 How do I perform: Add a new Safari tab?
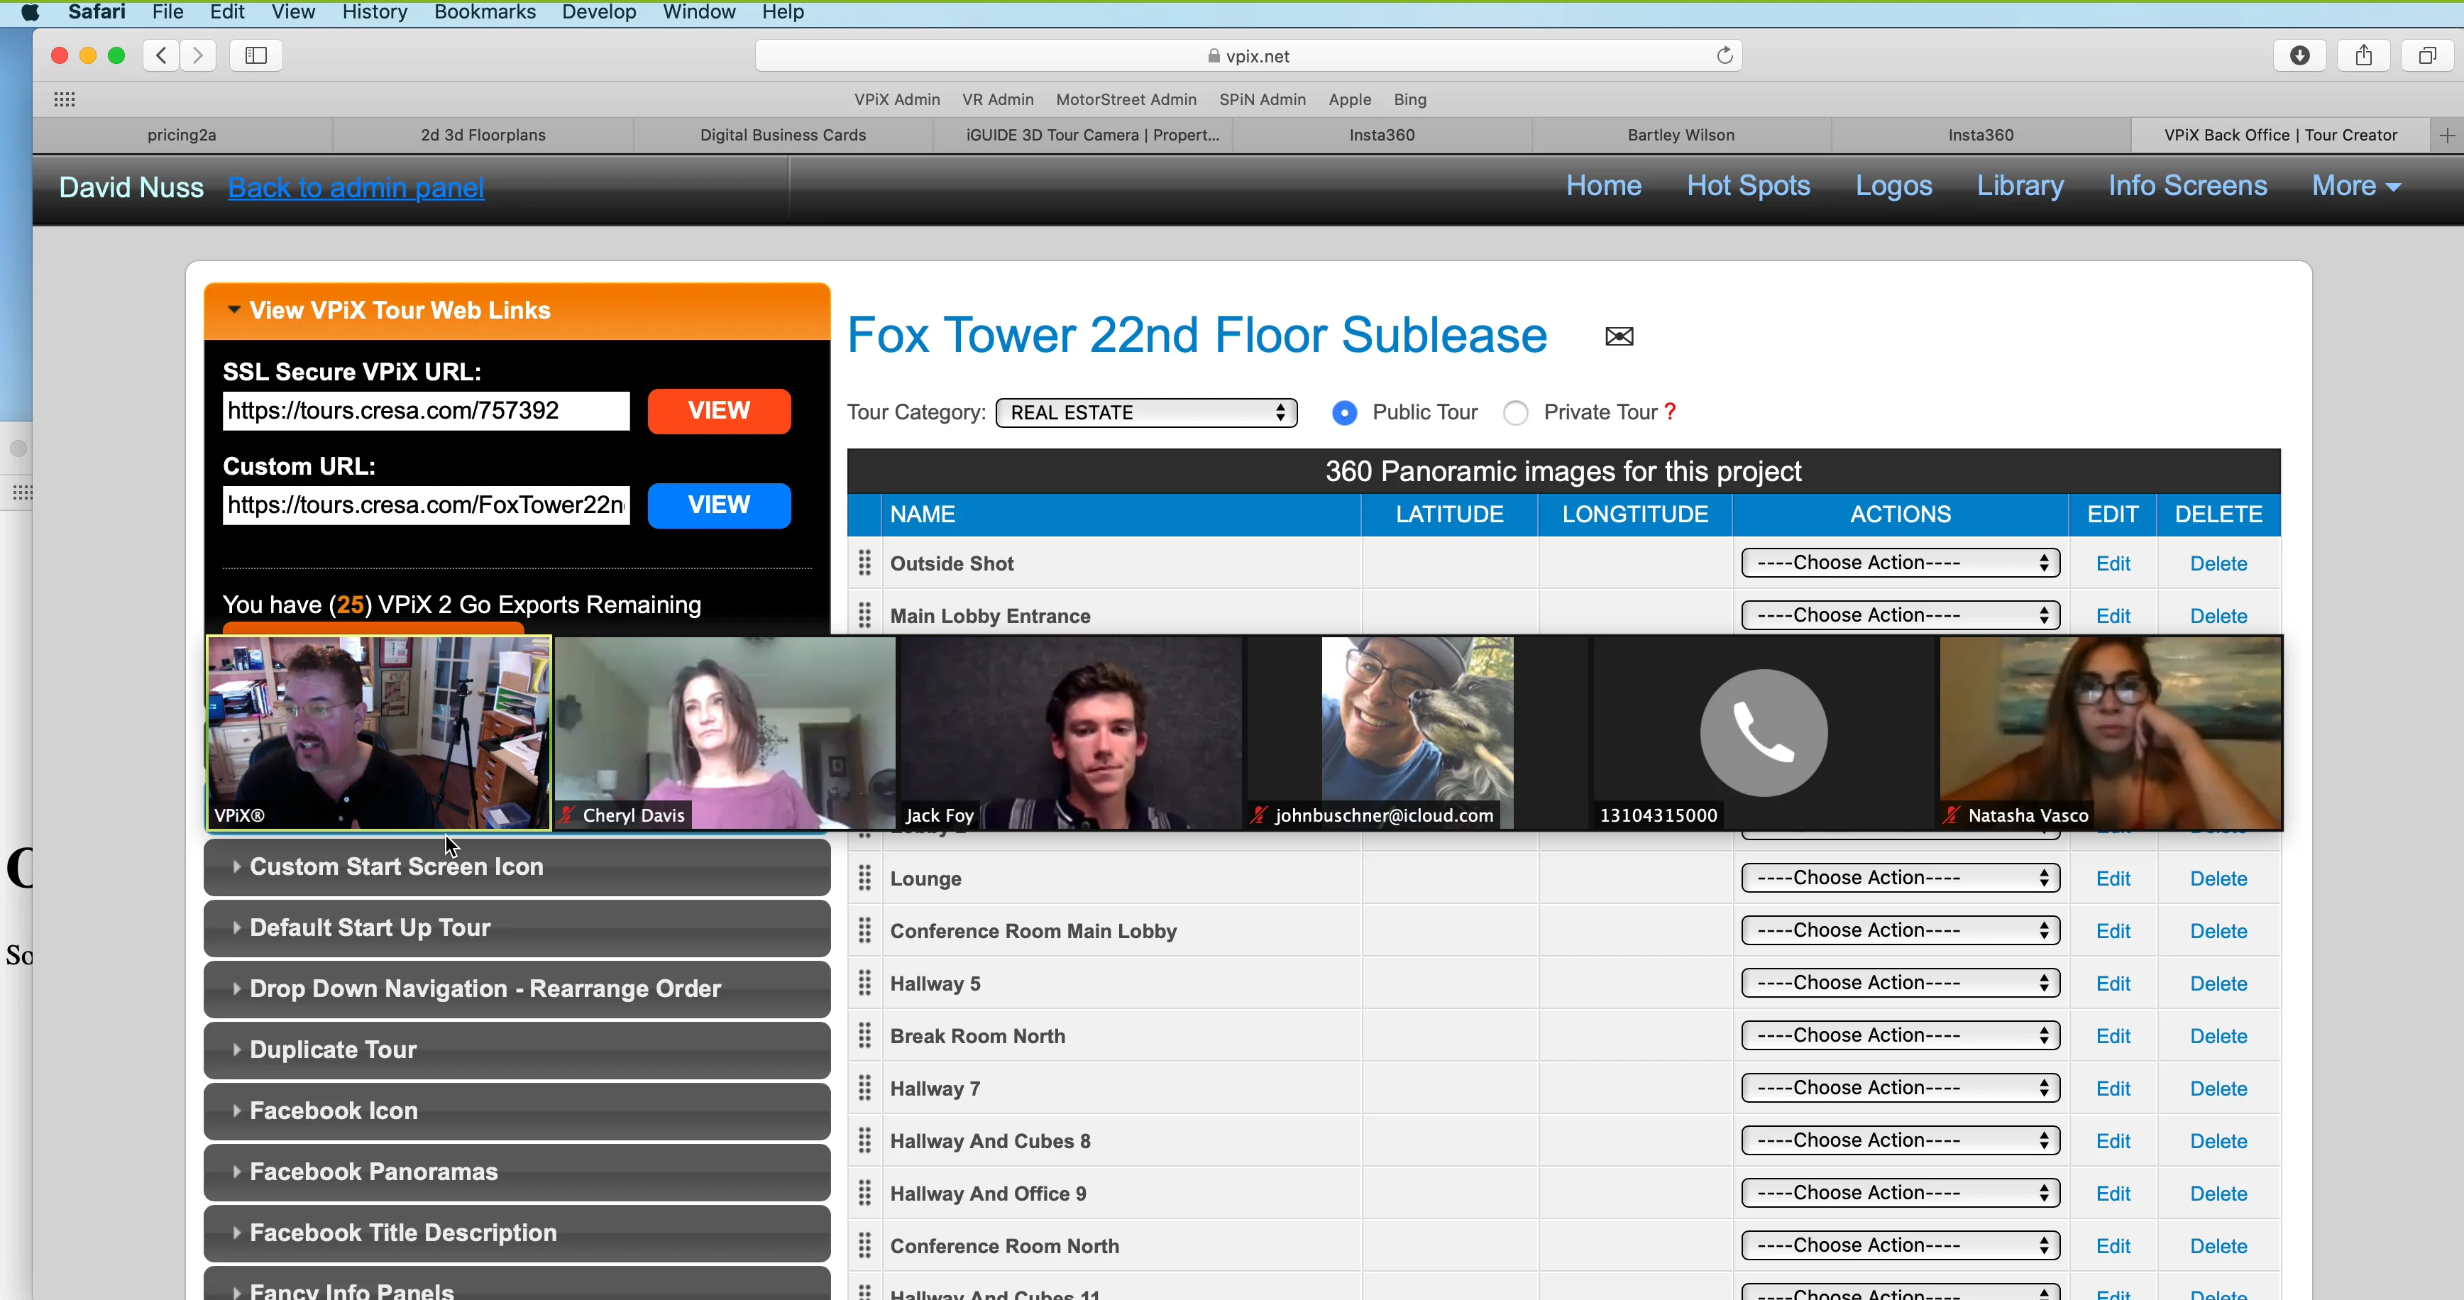tap(2447, 135)
